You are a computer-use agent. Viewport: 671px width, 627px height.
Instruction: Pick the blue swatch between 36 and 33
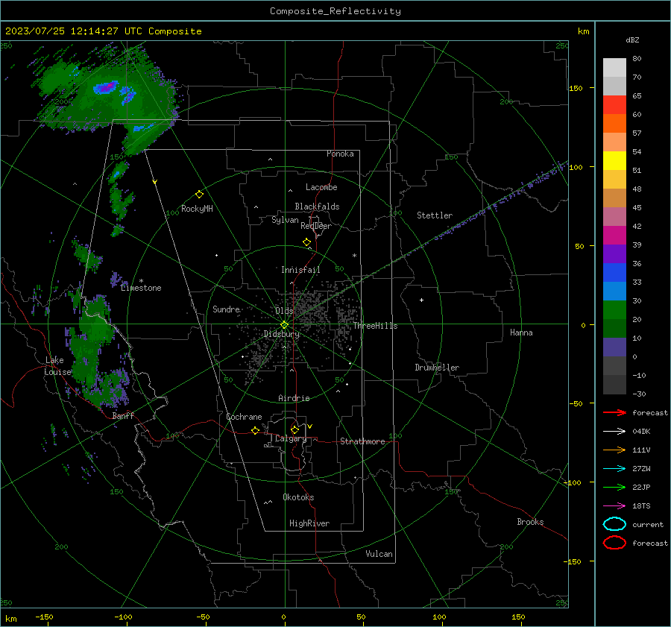pyautogui.click(x=614, y=273)
